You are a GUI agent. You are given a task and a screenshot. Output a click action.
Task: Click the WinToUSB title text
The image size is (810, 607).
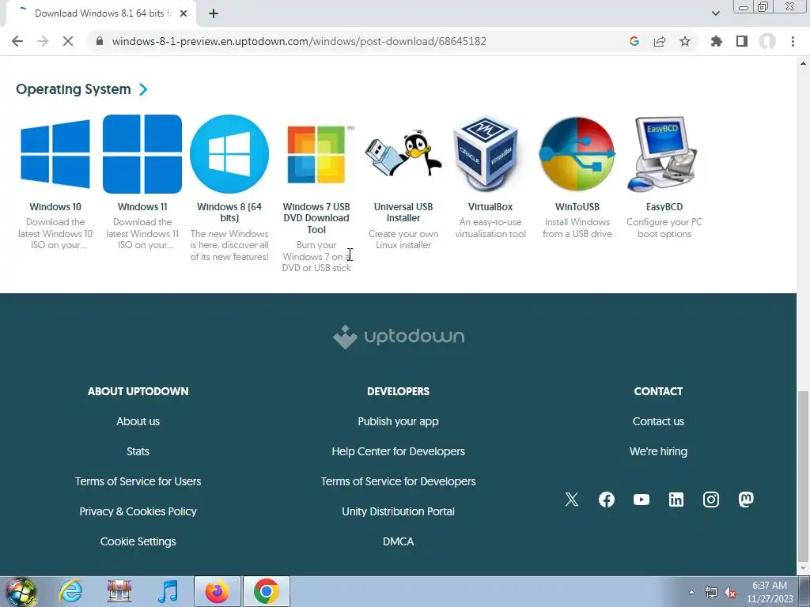(x=577, y=206)
